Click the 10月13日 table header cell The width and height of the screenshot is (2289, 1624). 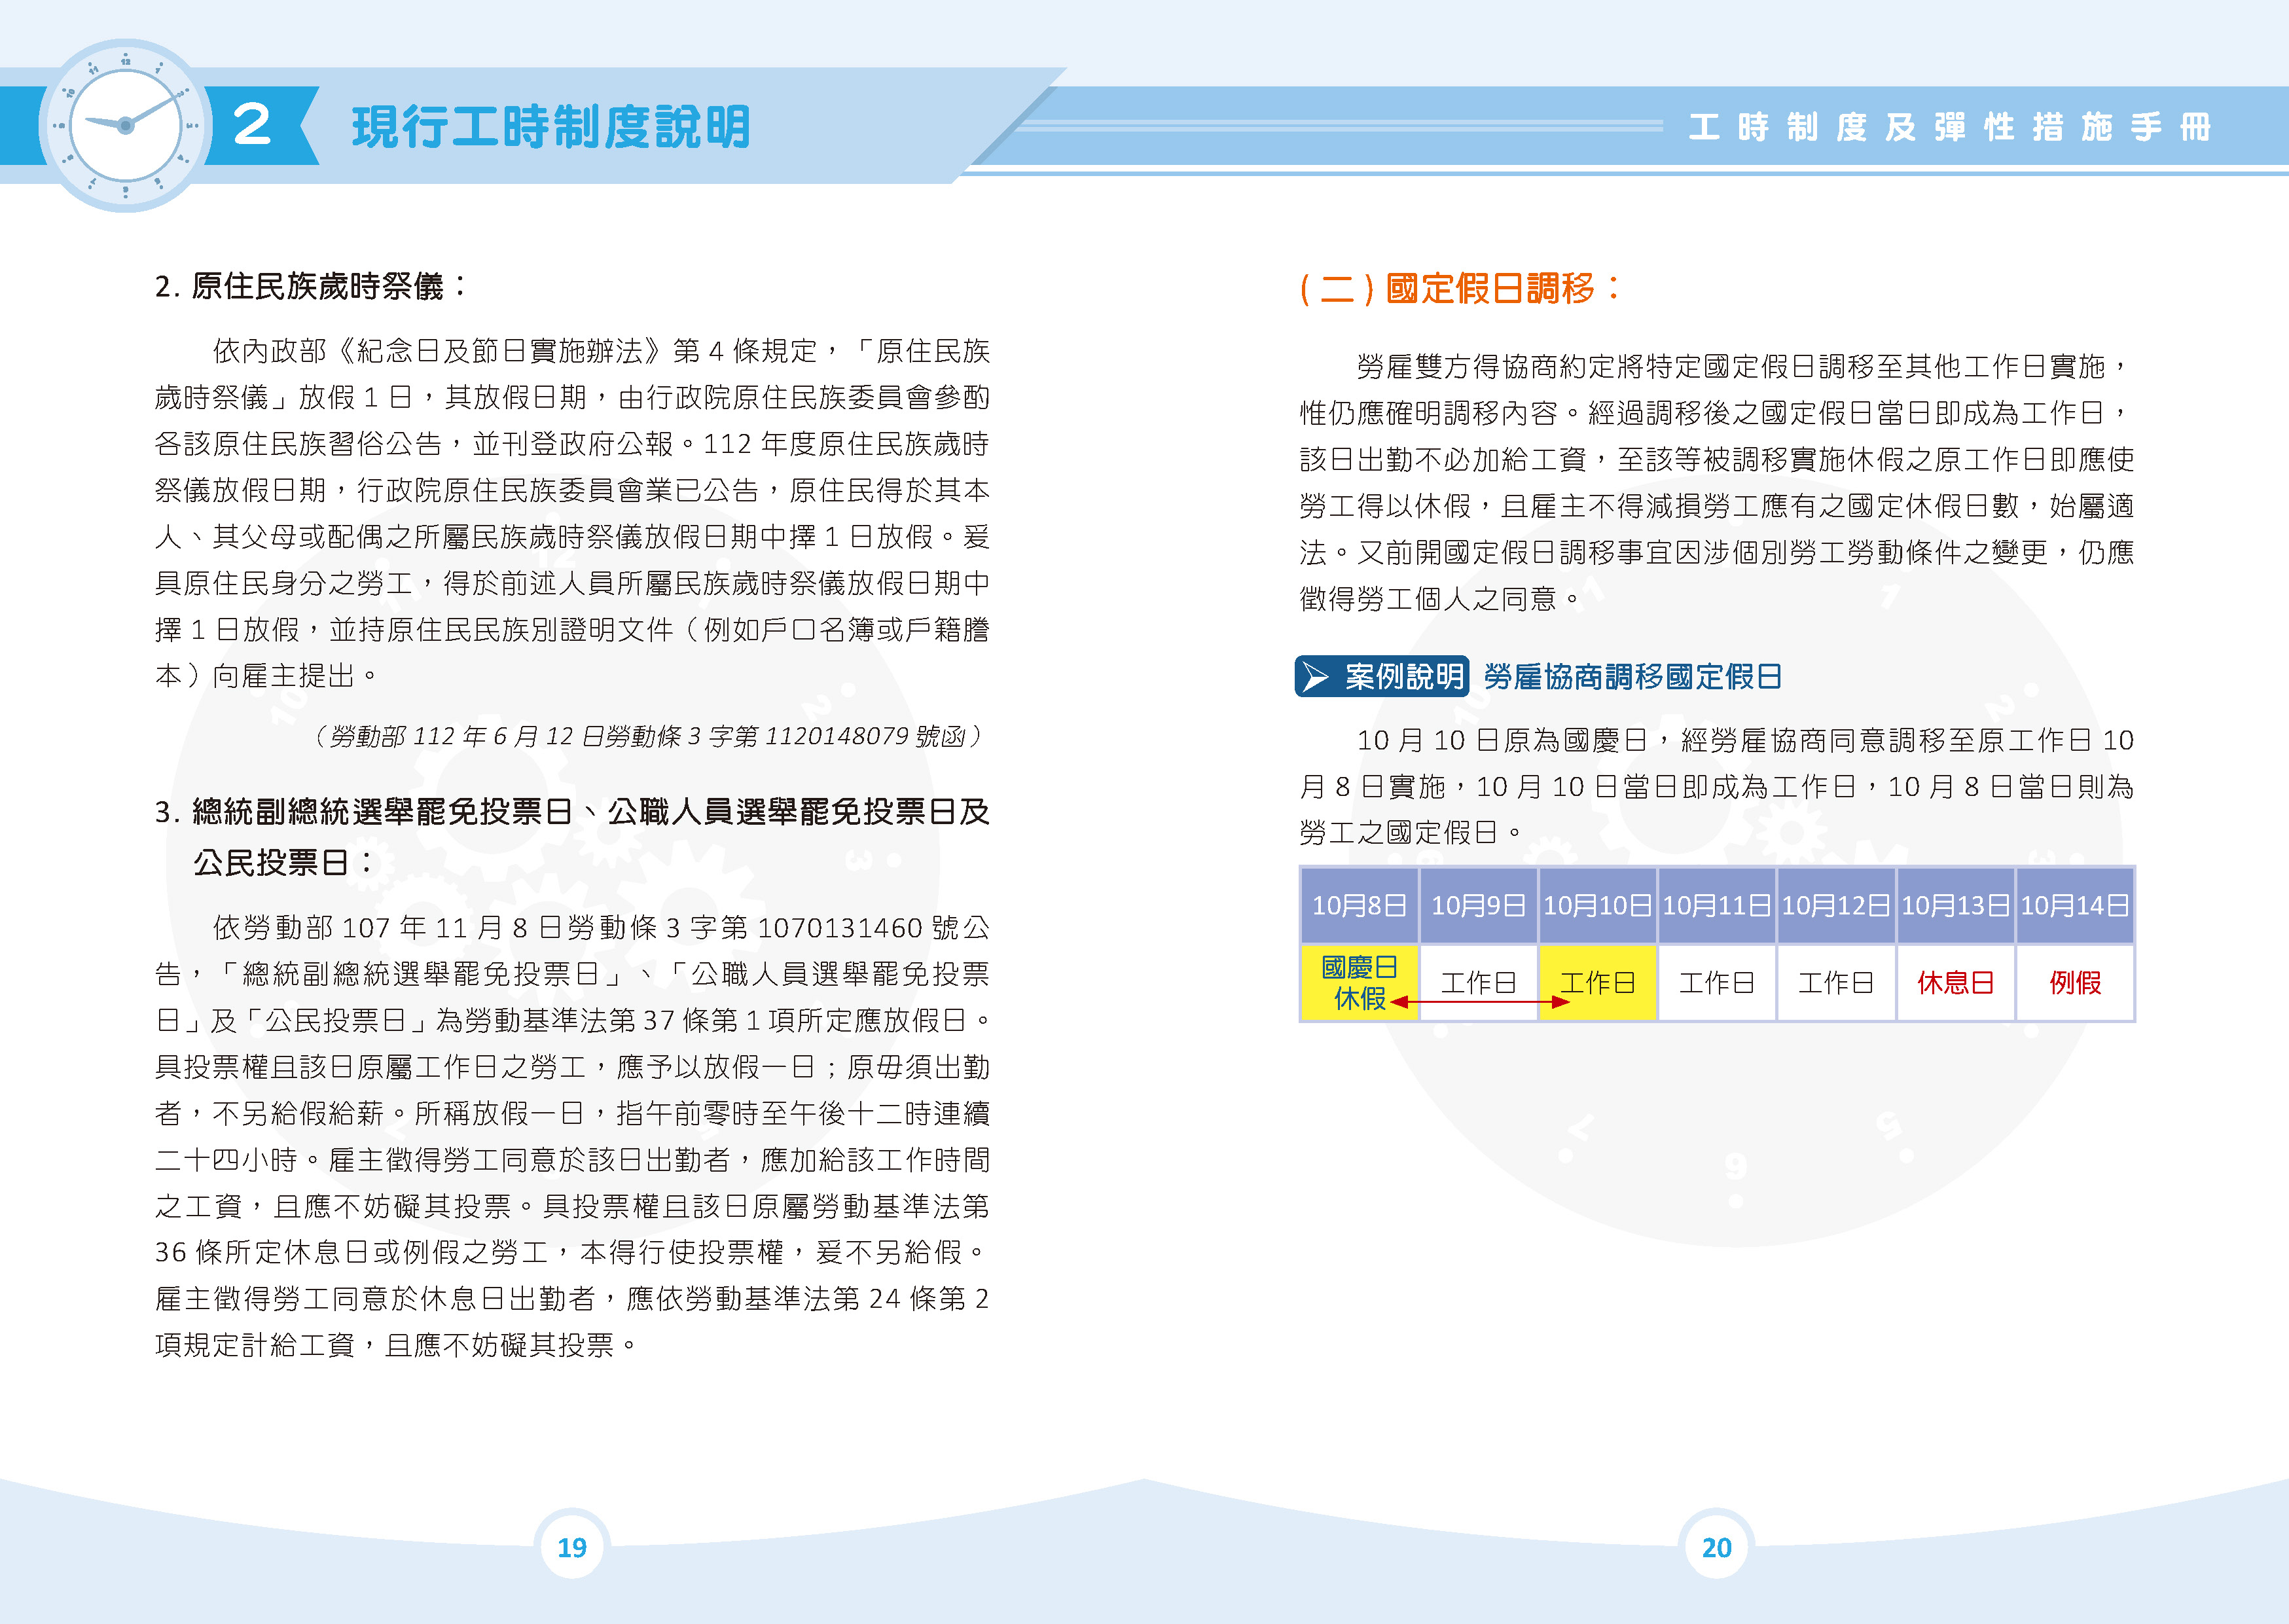[1955, 905]
